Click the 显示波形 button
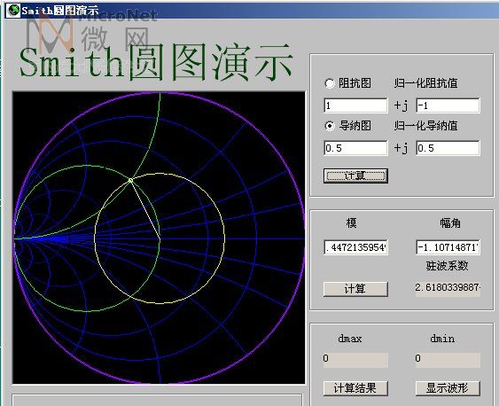 448,388
